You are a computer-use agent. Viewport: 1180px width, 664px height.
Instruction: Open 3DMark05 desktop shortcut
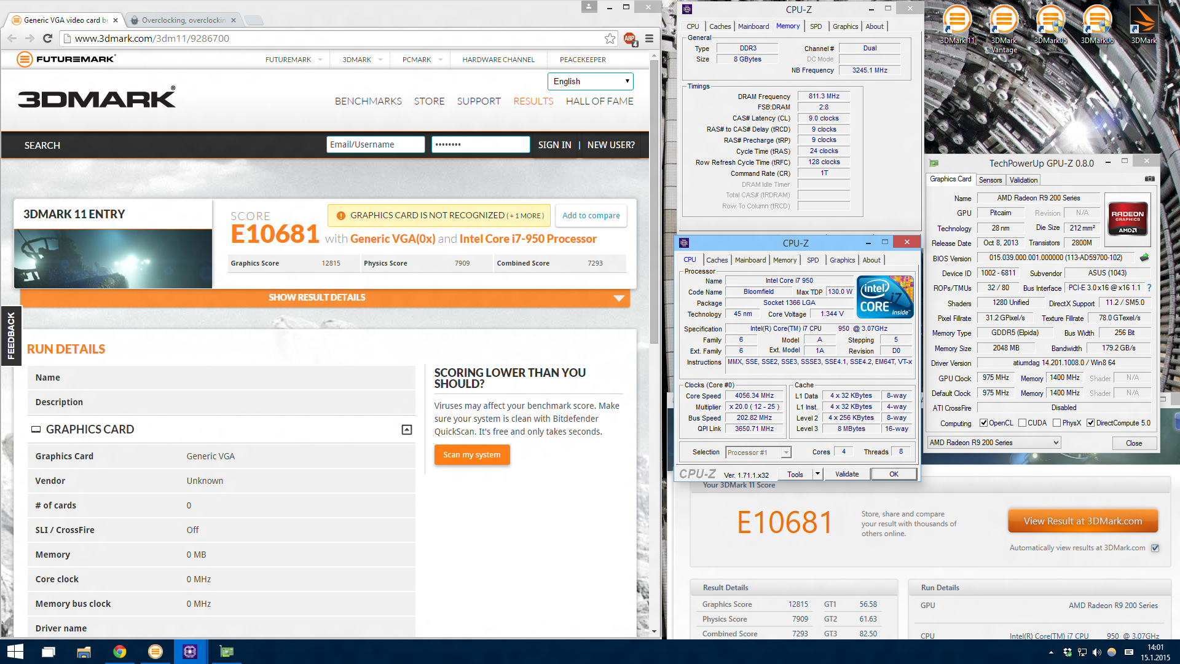pos(1050,25)
